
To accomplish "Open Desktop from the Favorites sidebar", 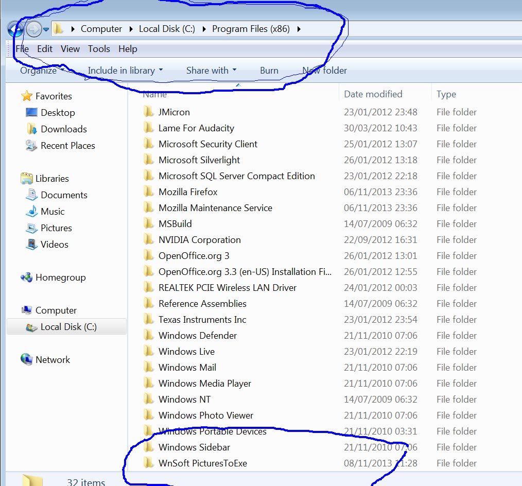I will tap(57, 113).
